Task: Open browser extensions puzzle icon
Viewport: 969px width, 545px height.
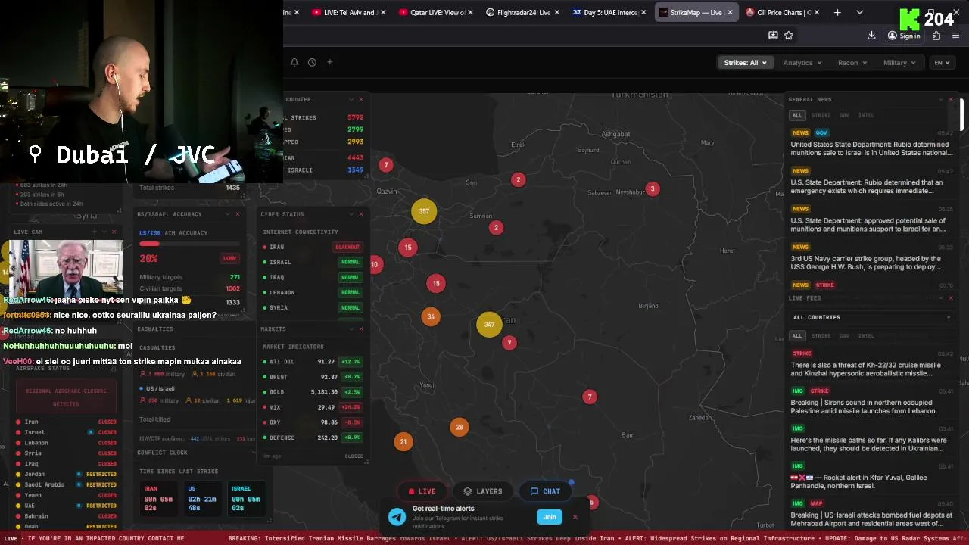Action: point(936,36)
